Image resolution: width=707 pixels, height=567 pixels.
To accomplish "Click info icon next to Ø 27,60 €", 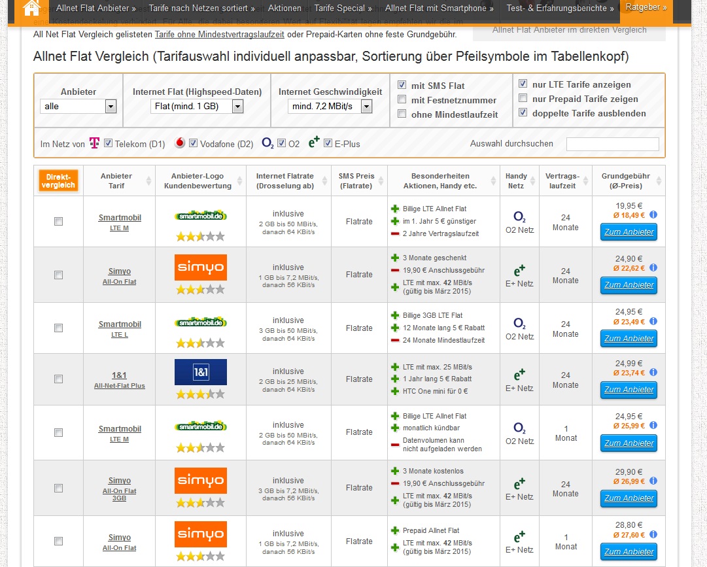I will [653, 534].
